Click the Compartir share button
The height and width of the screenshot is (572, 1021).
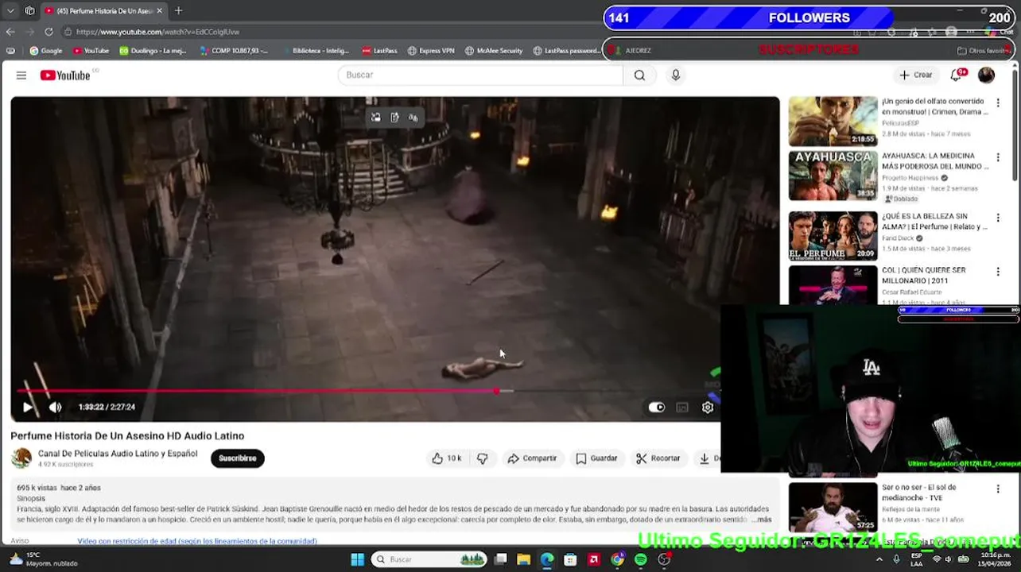click(532, 458)
